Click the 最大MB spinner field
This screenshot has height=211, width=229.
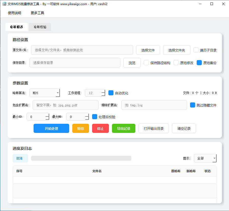(x=78, y=117)
